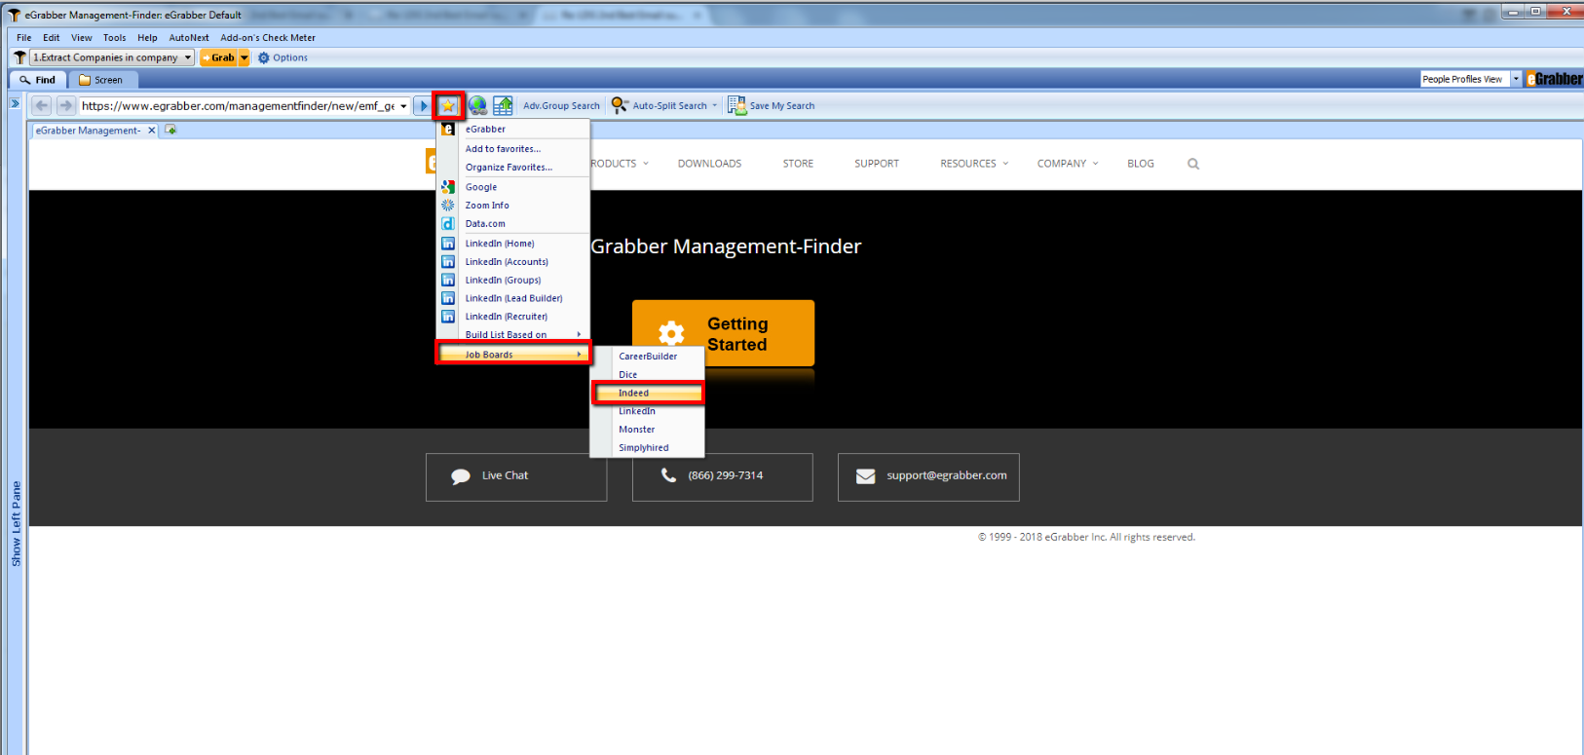Open a new browser tab icon

(170, 130)
